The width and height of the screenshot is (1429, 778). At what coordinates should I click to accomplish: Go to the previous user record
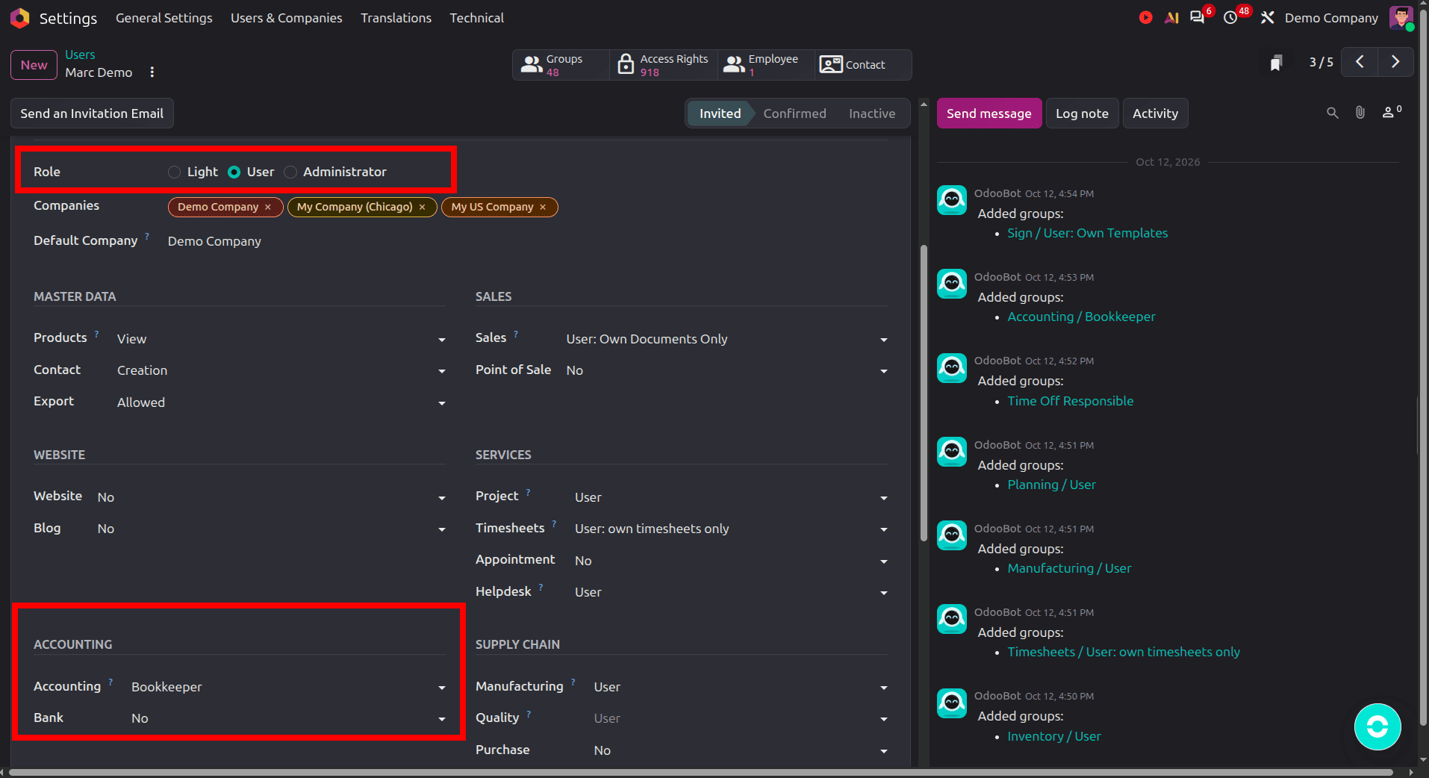pyautogui.click(x=1360, y=62)
